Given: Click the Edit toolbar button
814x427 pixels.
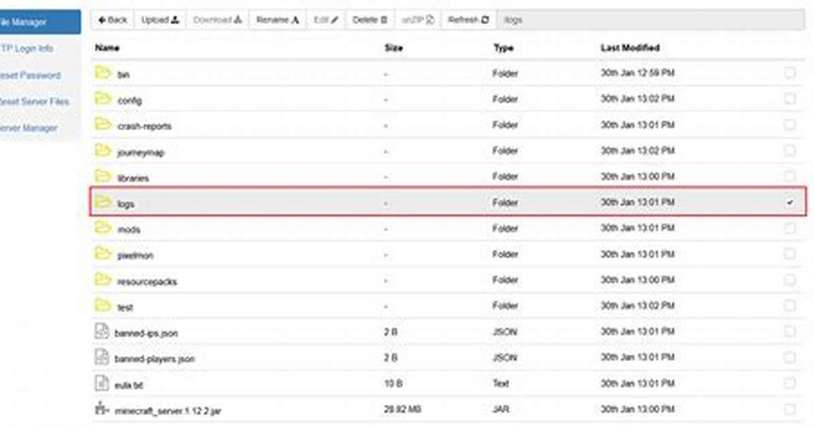Looking at the screenshot, I should click(326, 20).
